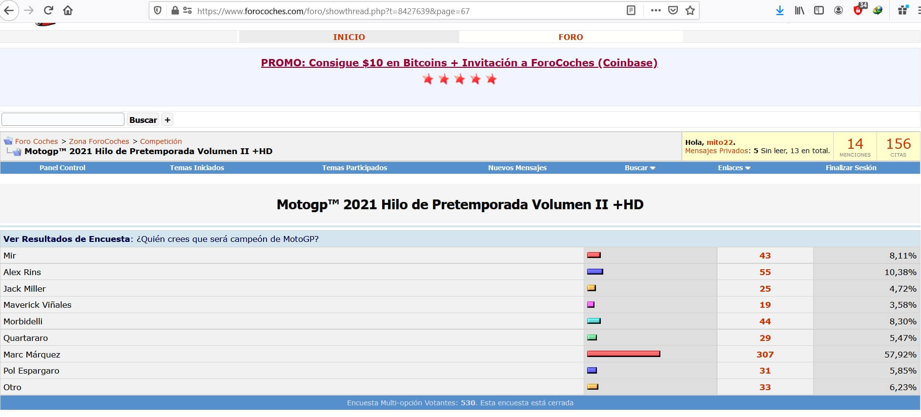Expand the Buscar dropdown in navbar
Image resolution: width=921 pixels, height=417 pixels.
(x=640, y=168)
